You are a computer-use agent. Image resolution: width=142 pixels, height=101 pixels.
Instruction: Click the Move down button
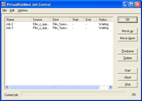click(x=128, y=38)
